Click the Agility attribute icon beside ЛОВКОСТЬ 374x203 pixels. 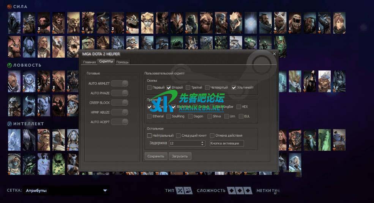pyautogui.click(x=9, y=65)
